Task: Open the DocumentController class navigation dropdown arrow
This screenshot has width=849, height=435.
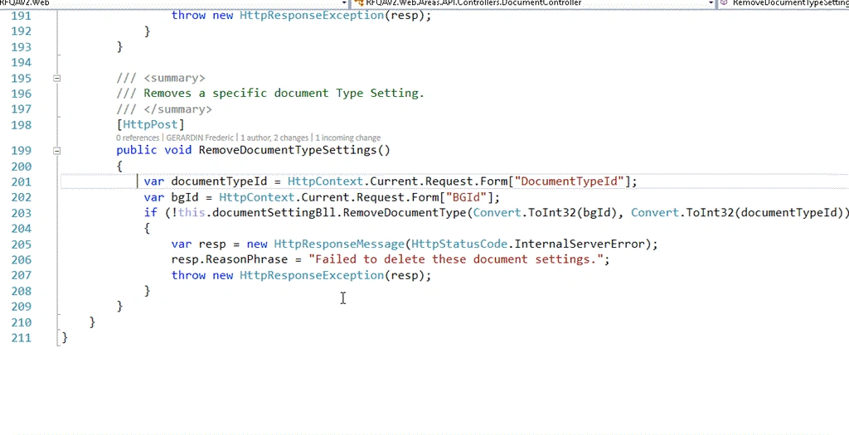Action: (711, 3)
